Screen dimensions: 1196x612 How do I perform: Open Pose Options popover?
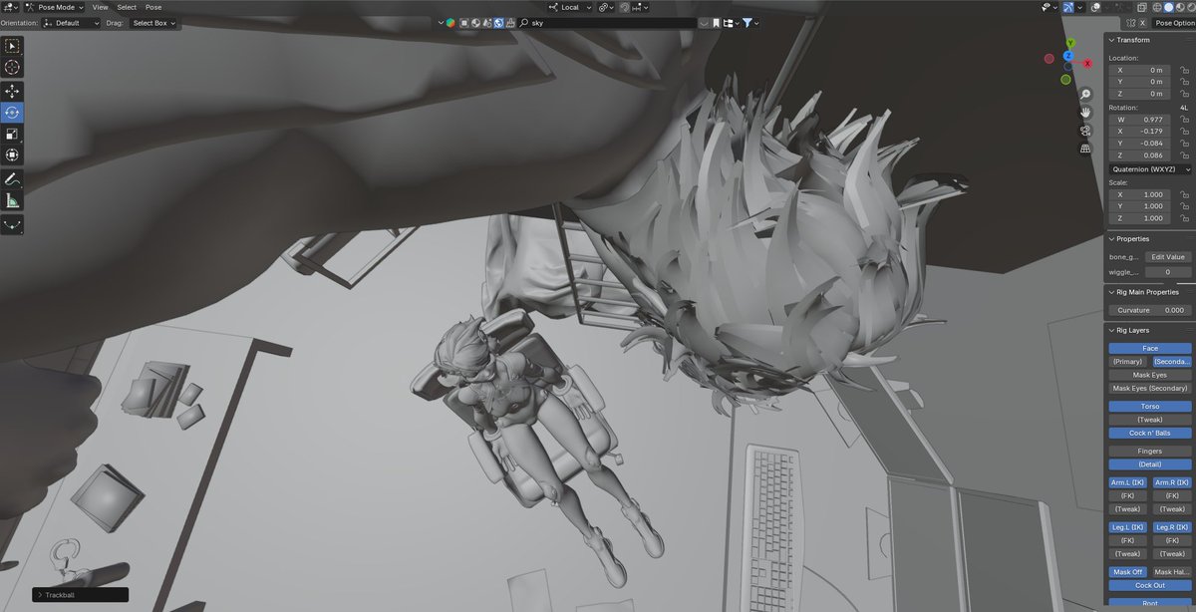1174,22
